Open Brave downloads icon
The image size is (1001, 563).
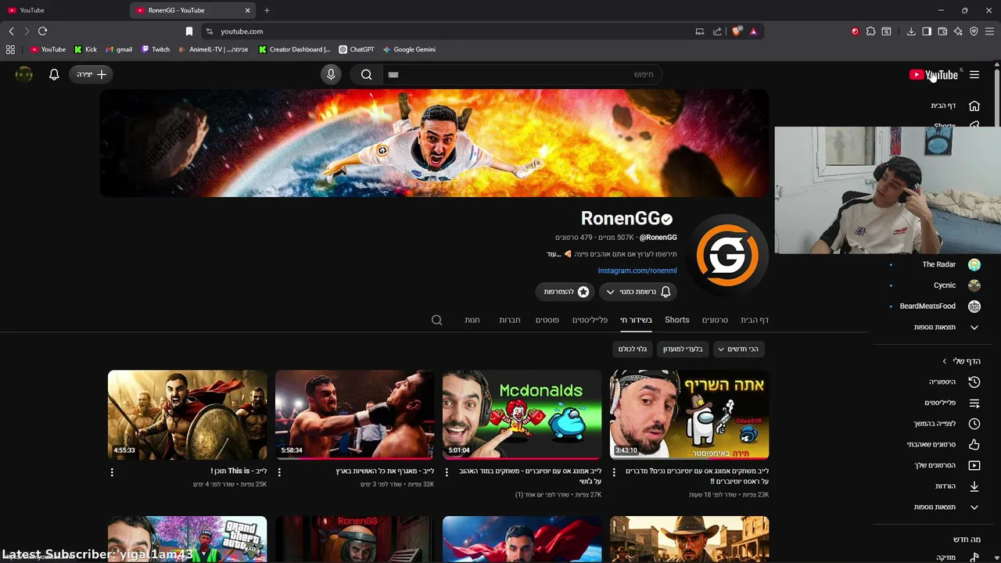(x=911, y=31)
